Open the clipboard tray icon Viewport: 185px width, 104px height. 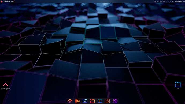click(x=161, y=2)
